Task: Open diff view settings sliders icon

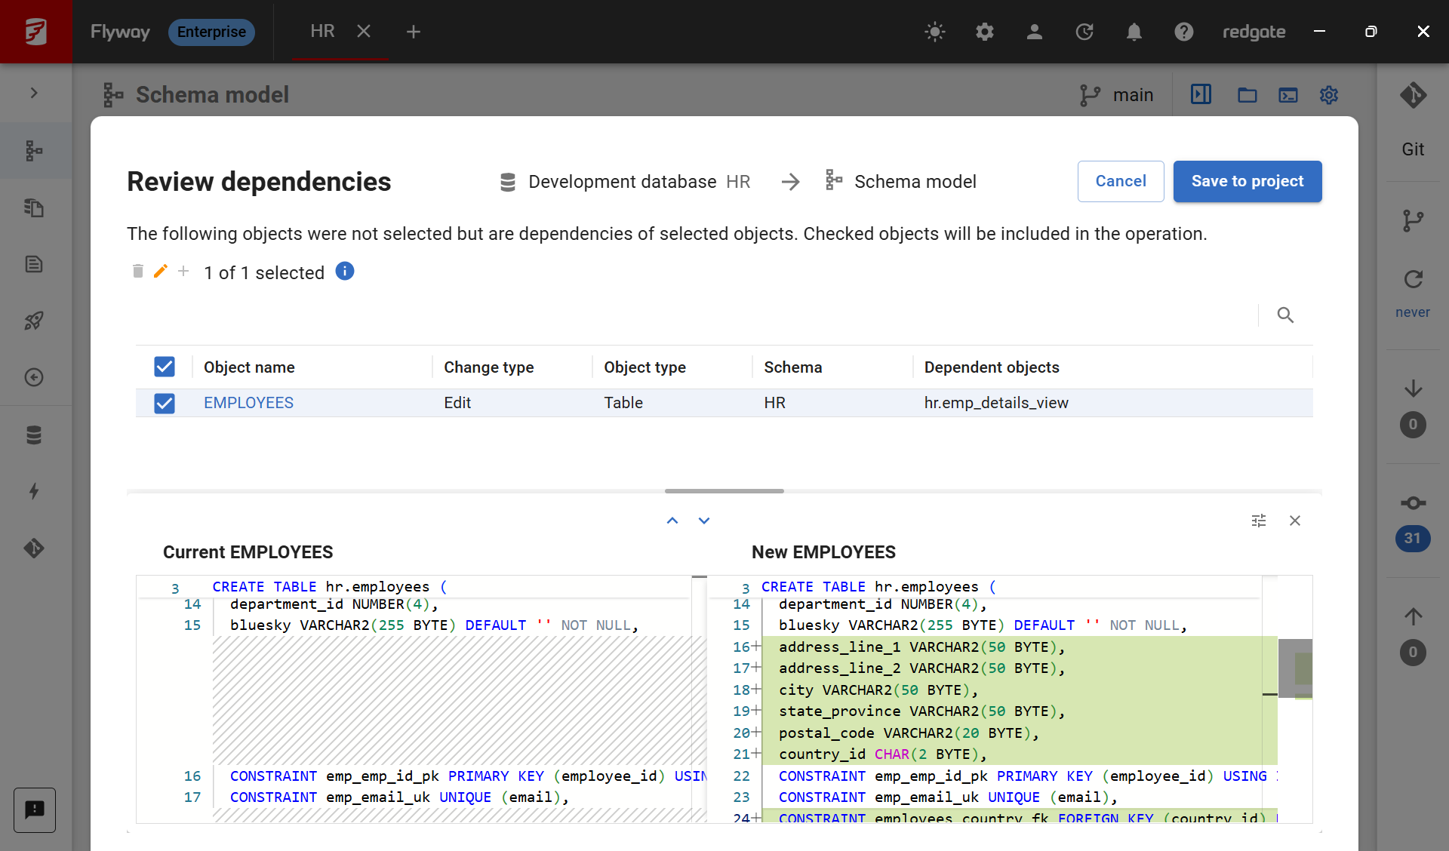Action: 1258,521
